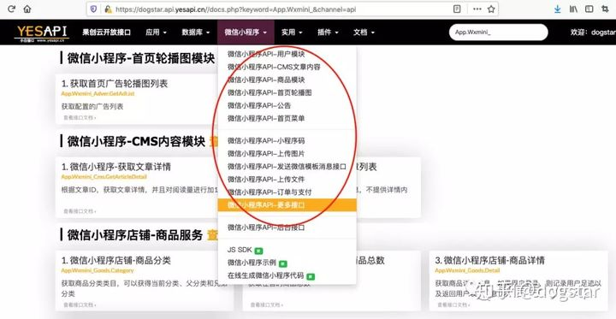Screen dimensions: 616x319
Task: Click heading 微信小程序-CMS内容模块
Action: point(136,141)
